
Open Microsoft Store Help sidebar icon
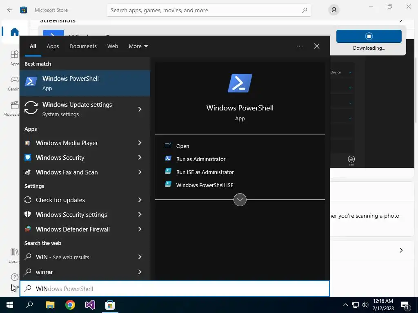(14, 277)
